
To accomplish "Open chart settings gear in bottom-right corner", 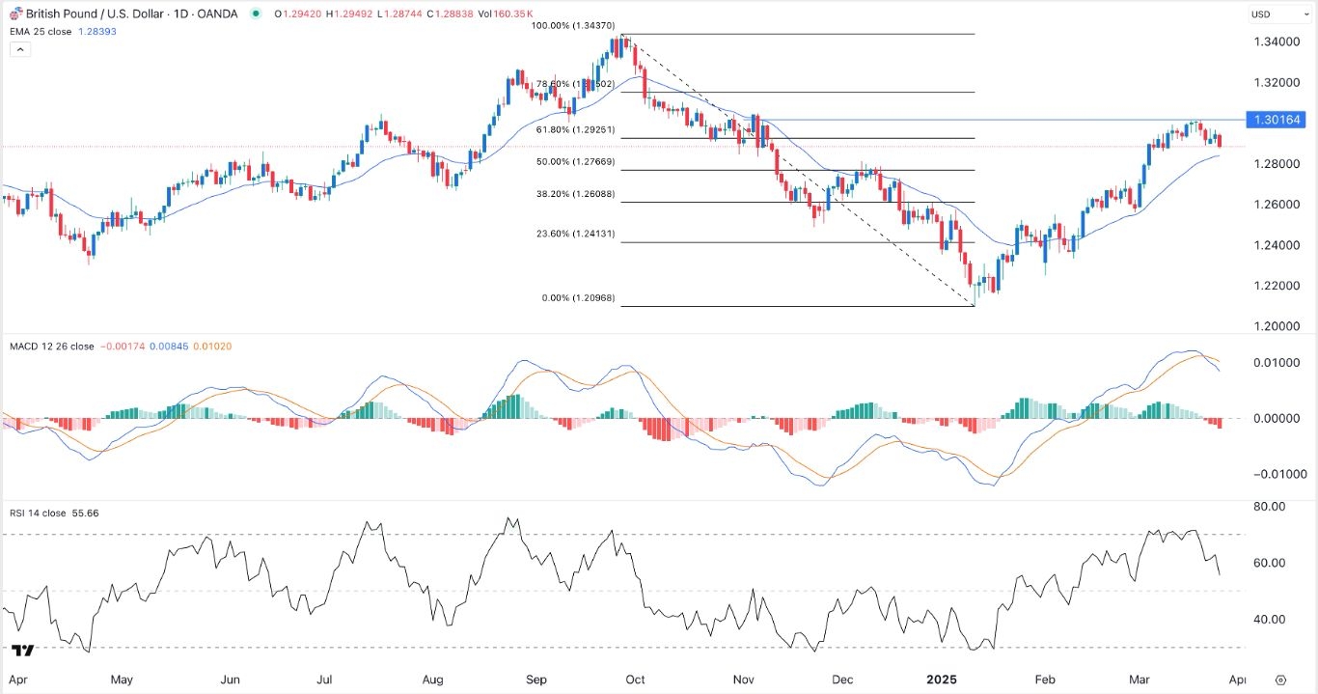I will point(1280,680).
